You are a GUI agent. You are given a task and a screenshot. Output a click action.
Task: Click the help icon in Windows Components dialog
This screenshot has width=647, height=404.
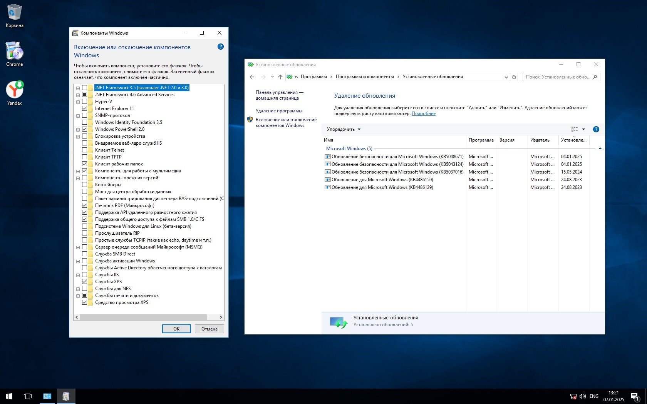coord(220,47)
